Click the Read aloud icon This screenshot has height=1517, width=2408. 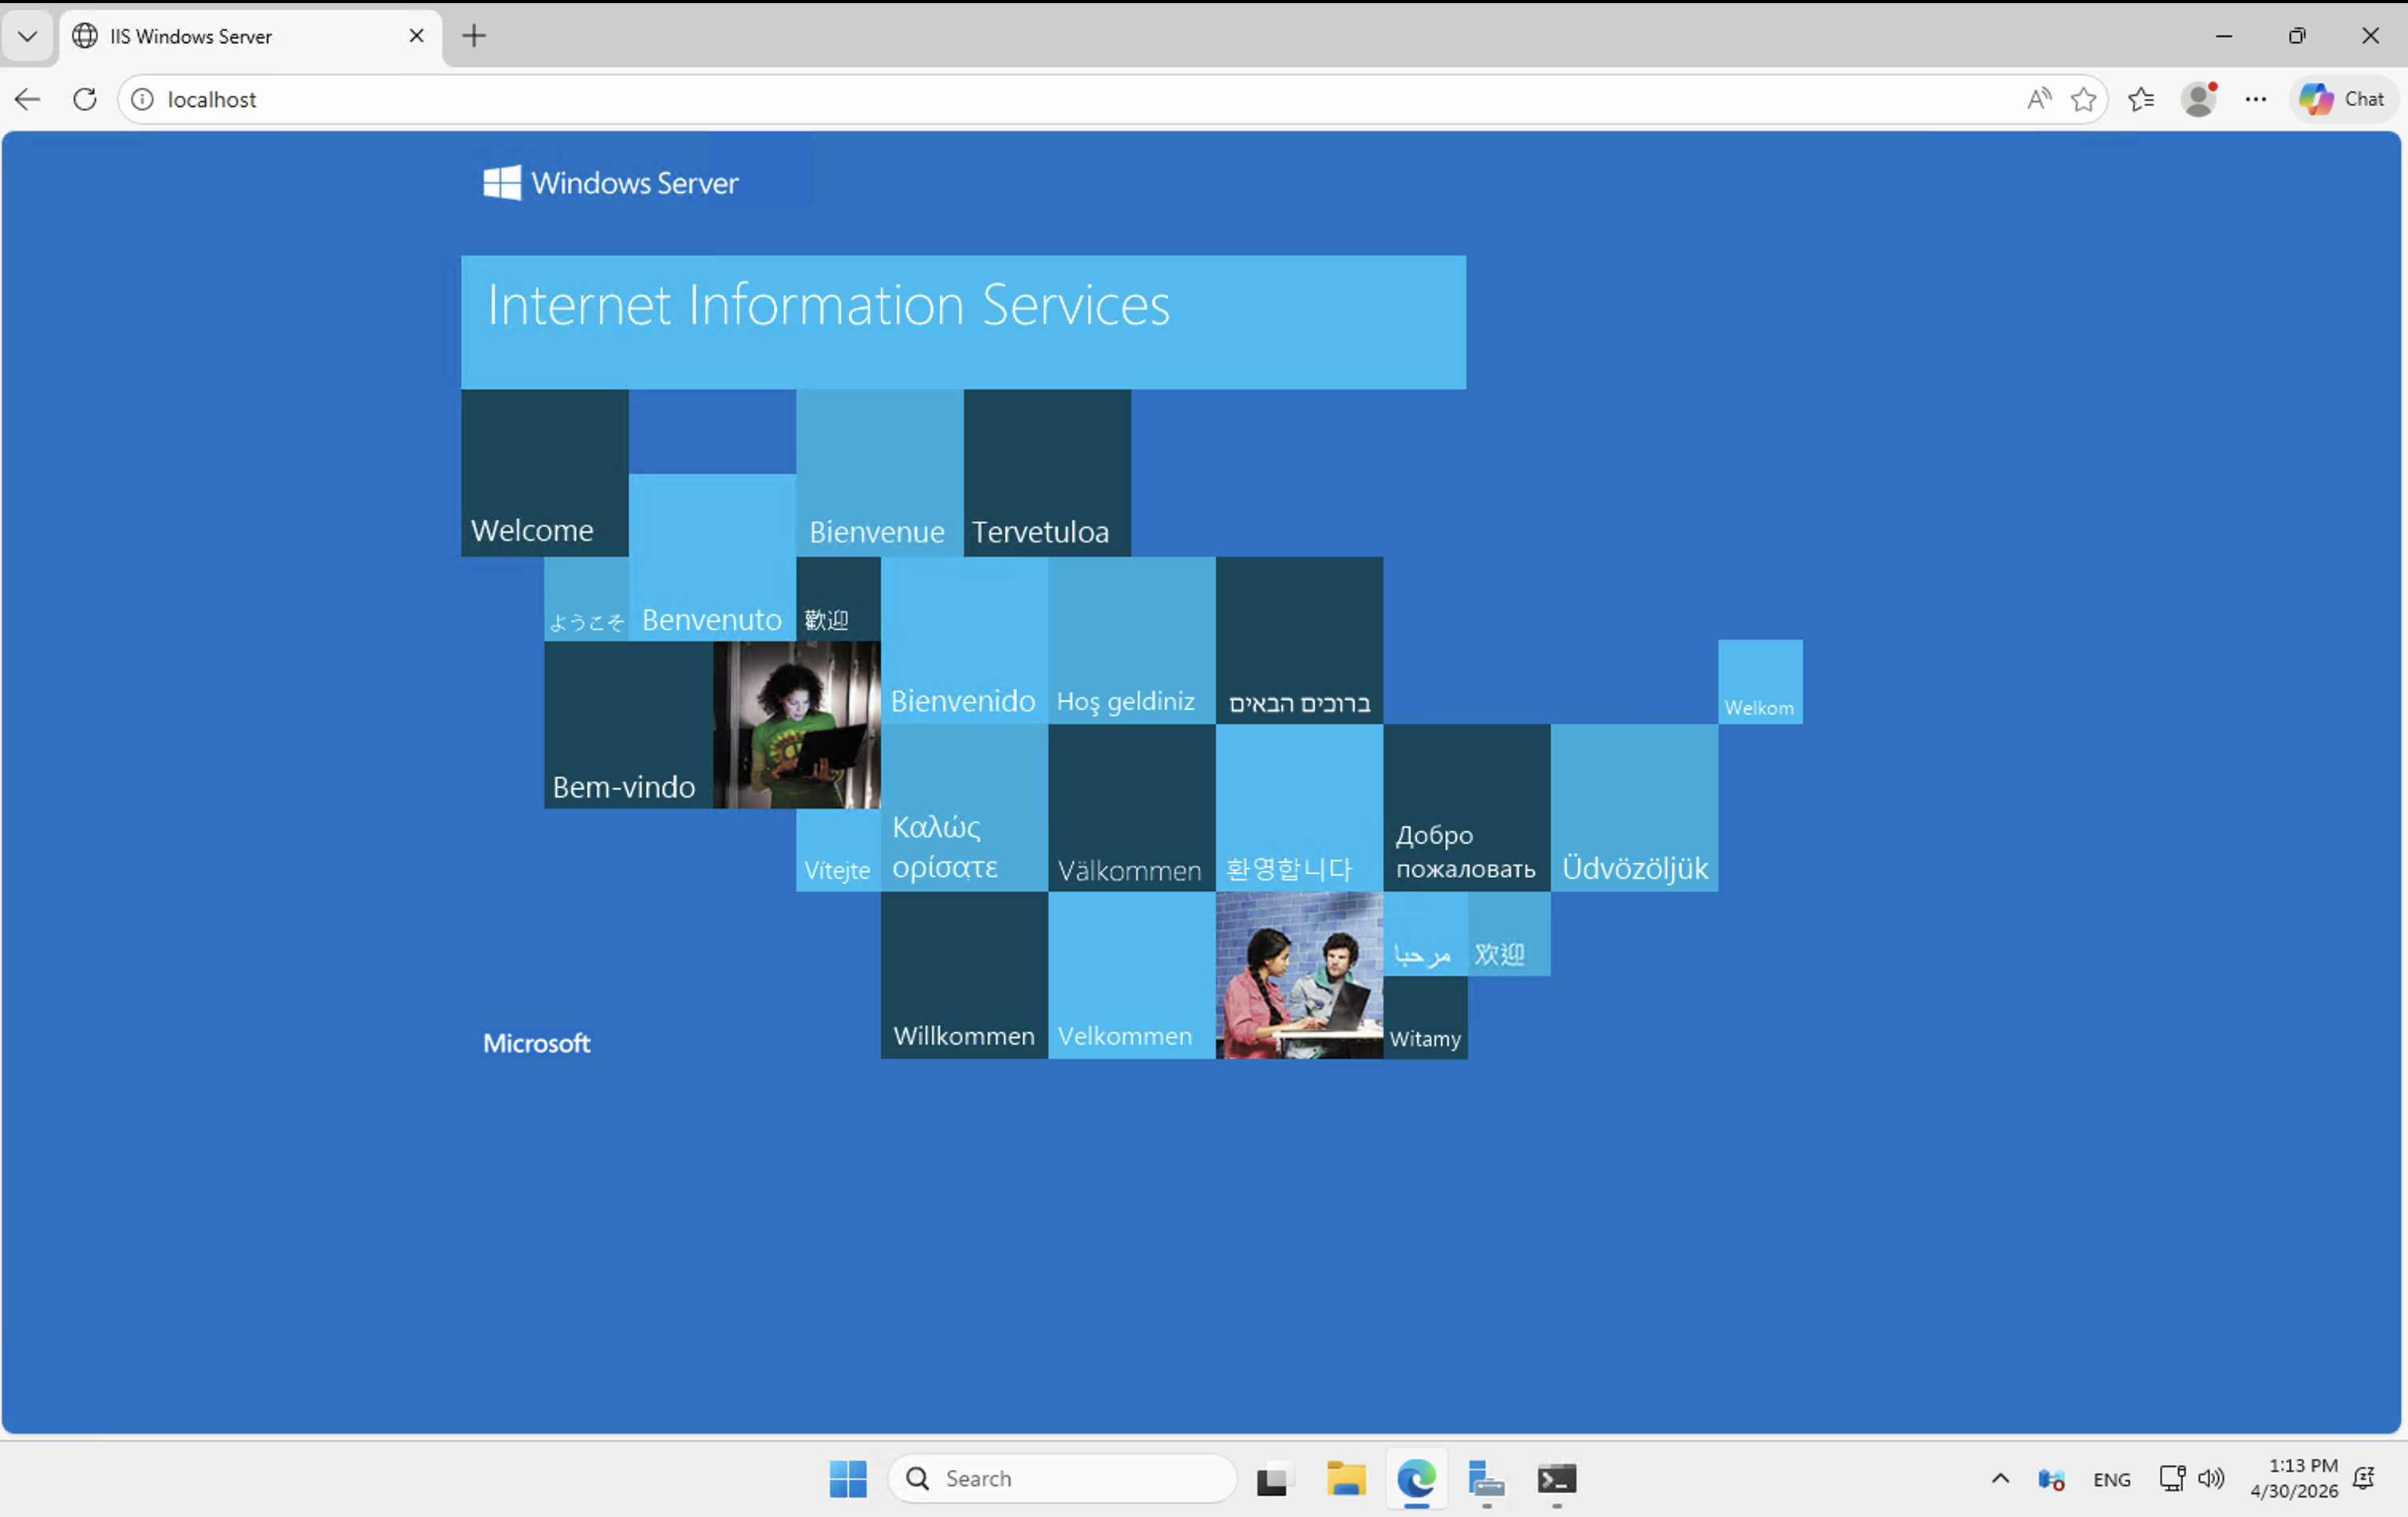(x=2038, y=99)
